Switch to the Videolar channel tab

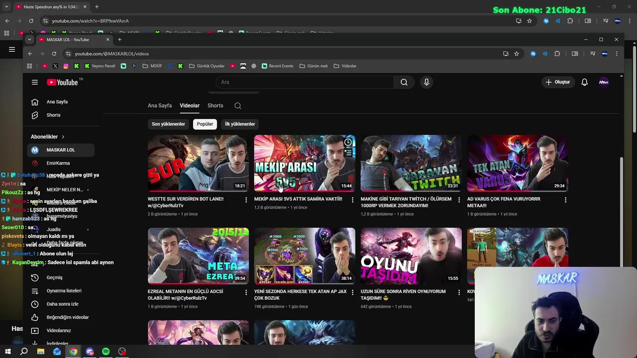pyautogui.click(x=190, y=105)
